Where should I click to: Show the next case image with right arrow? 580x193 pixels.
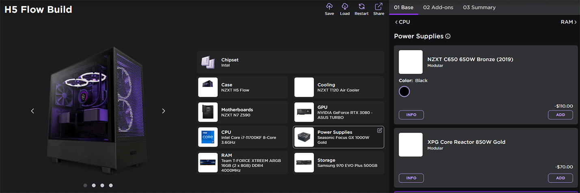pyautogui.click(x=164, y=111)
